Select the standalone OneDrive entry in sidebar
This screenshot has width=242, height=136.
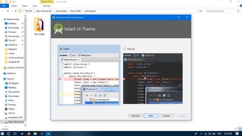pyautogui.click(x=11, y=73)
